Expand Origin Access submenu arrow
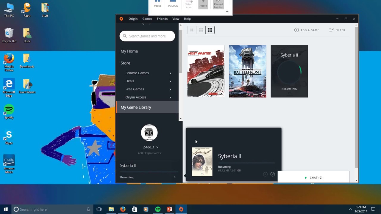Image resolution: width=381 pixels, height=214 pixels. pos(170,97)
